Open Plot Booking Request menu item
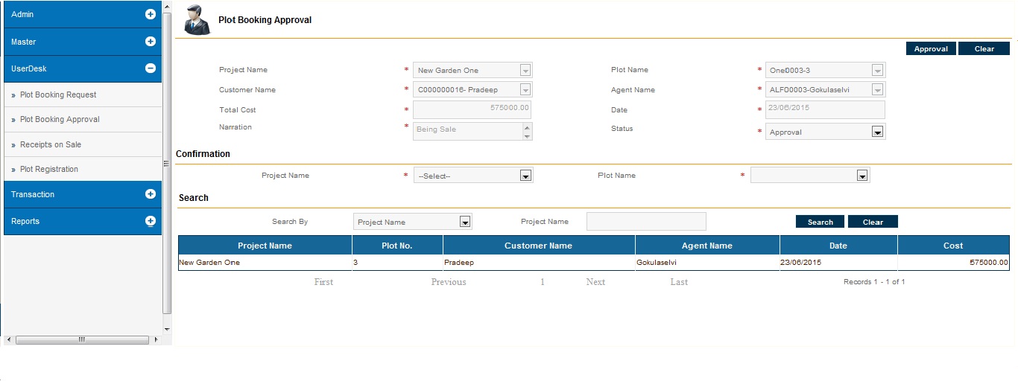The image size is (1018, 381). click(58, 95)
